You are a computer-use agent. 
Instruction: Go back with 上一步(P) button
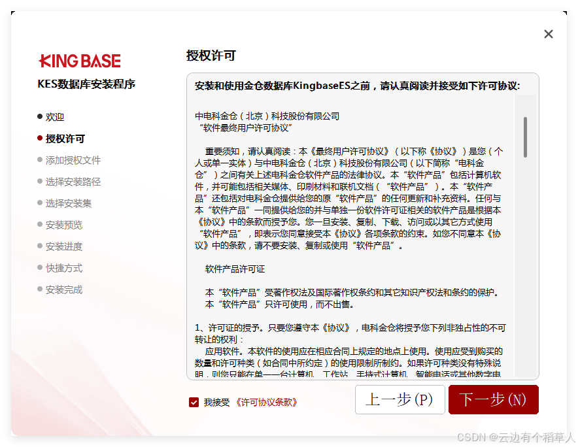[x=400, y=399]
